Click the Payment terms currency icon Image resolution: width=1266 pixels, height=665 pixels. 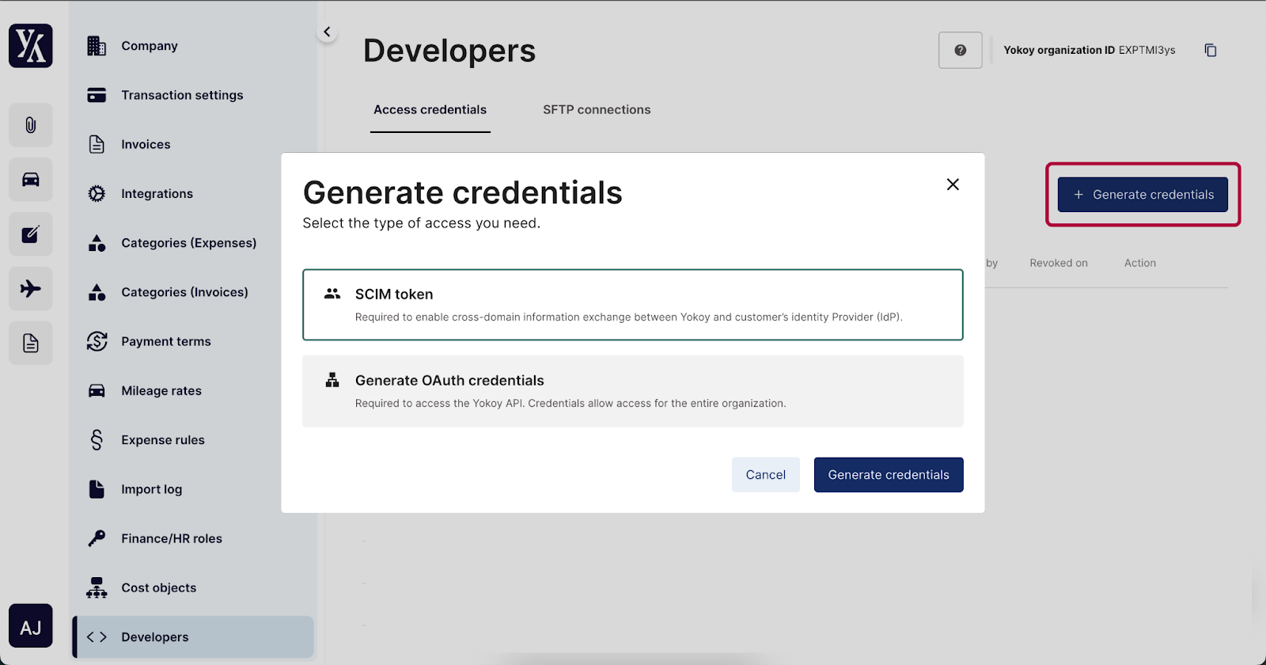[97, 341]
